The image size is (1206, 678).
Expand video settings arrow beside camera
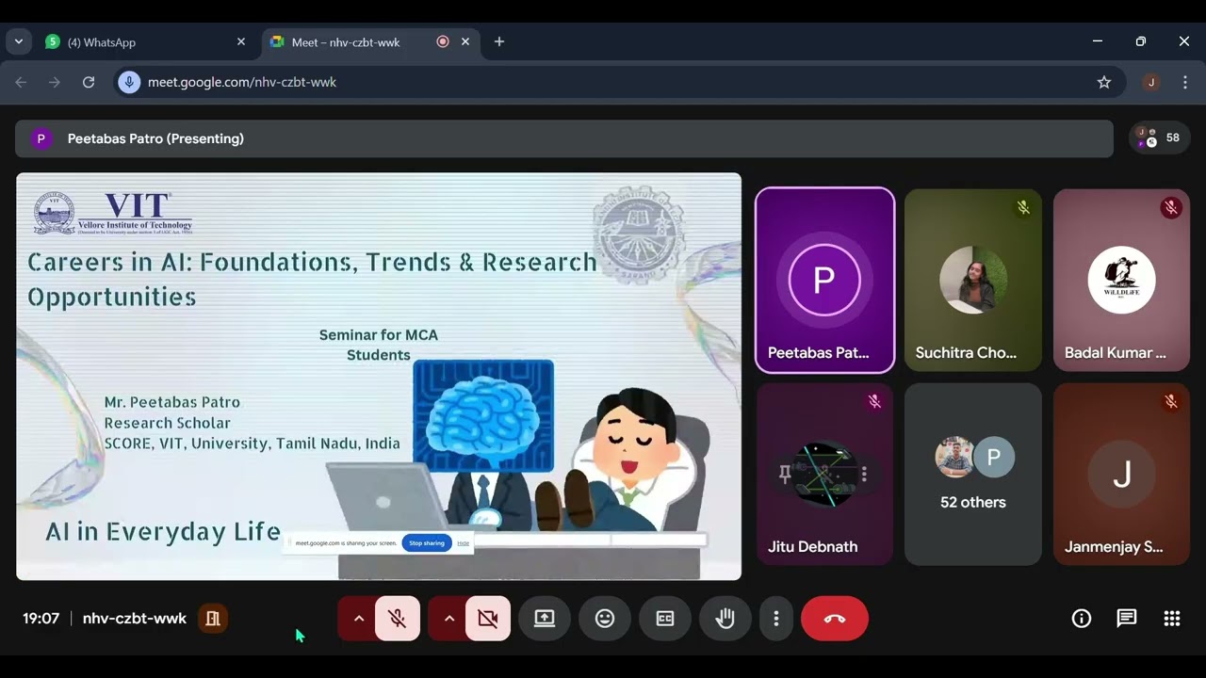448,619
